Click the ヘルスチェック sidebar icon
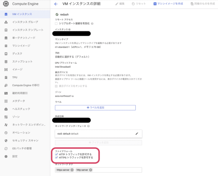Viewport: 218px width, 176px height. click(6, 109)
